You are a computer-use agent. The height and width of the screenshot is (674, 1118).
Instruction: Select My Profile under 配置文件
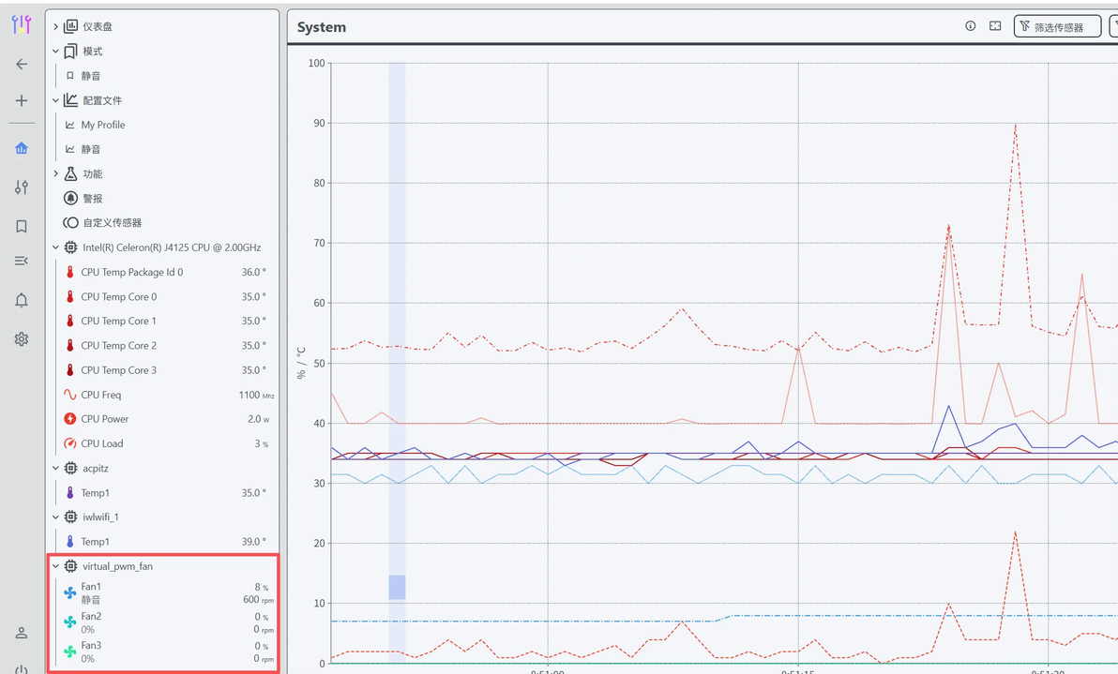102,125
